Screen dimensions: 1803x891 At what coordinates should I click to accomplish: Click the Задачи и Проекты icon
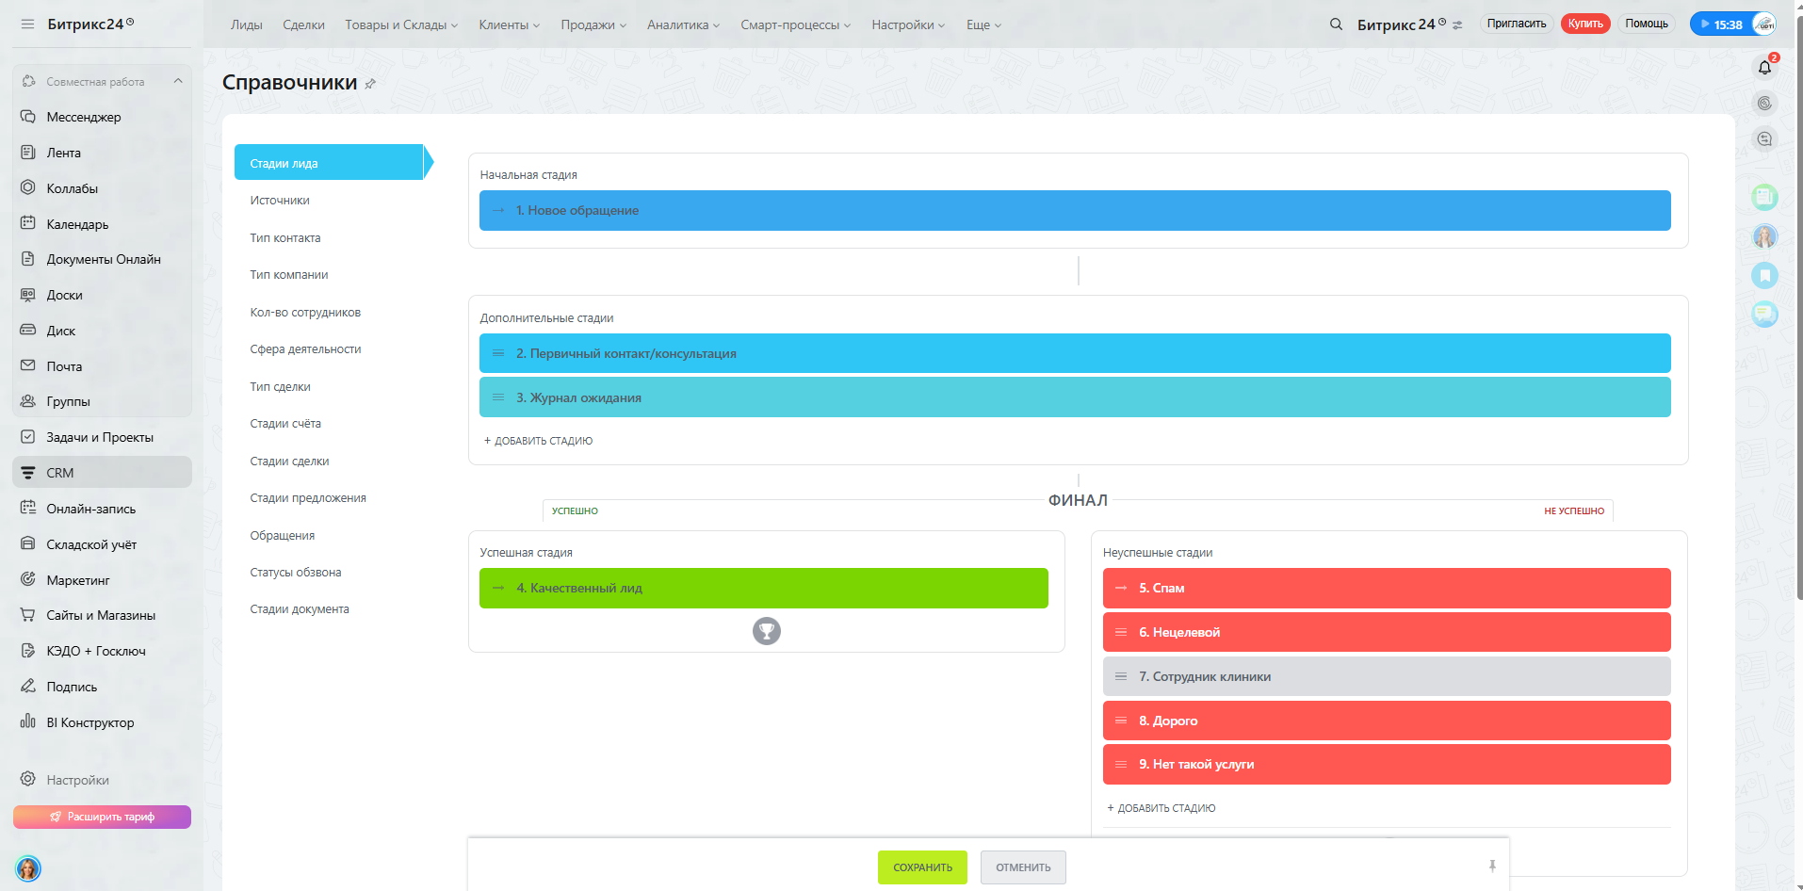28,437
